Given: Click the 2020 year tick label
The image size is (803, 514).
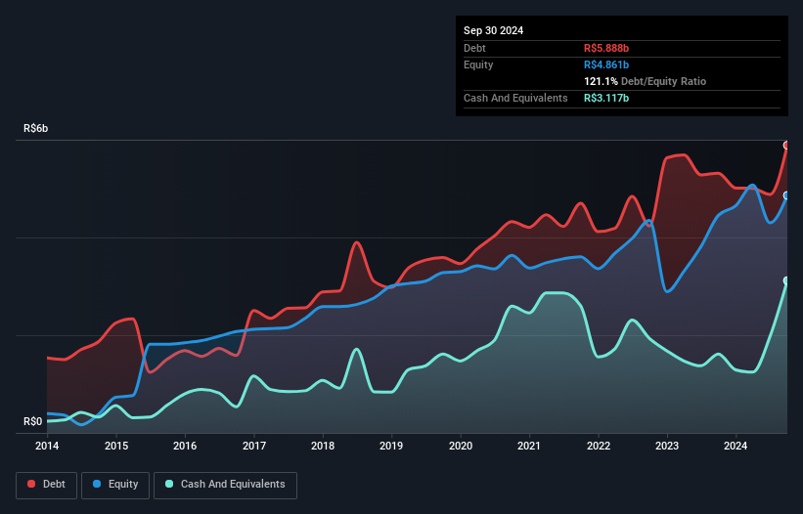Looking at the screenshot, I should [x=460, y=447].
